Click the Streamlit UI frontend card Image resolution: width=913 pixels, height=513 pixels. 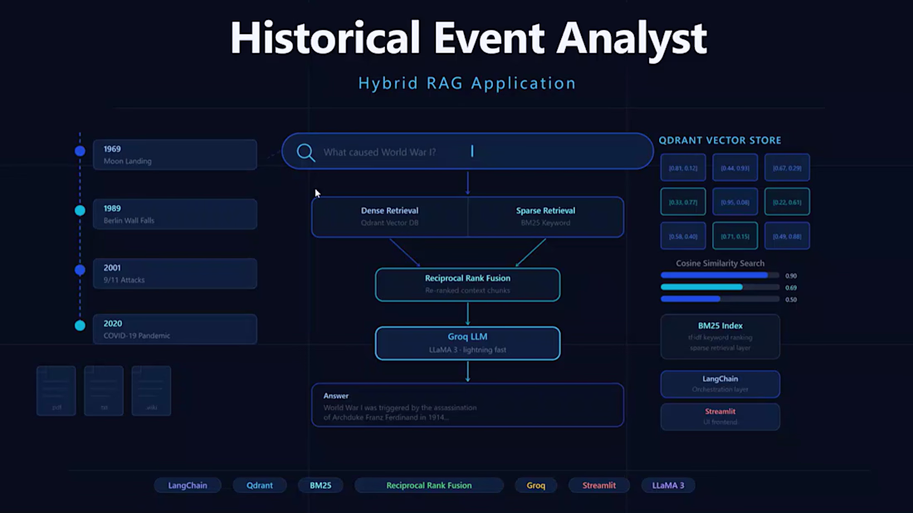[x=720, y=417]
